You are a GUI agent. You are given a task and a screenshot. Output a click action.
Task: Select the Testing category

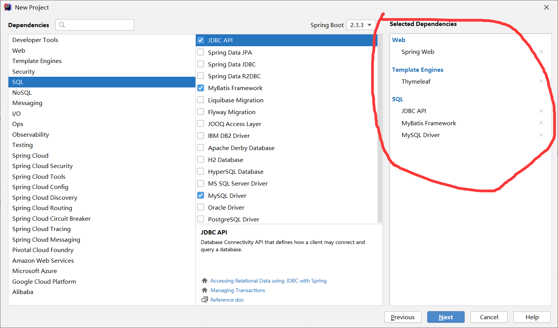(102, 145)
